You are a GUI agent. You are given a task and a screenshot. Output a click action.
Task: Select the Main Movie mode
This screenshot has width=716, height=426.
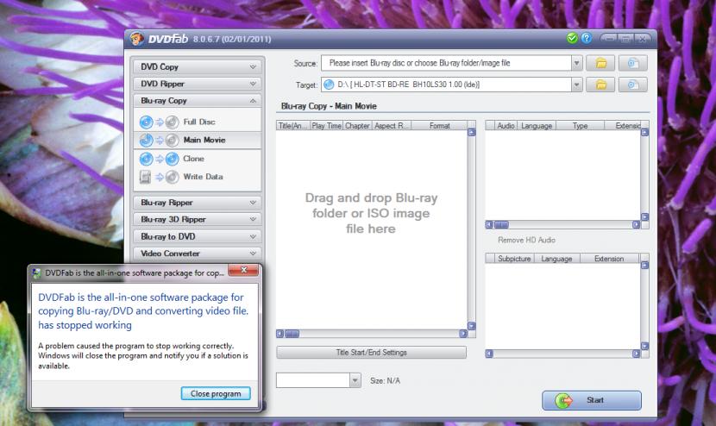coord(198,141)
